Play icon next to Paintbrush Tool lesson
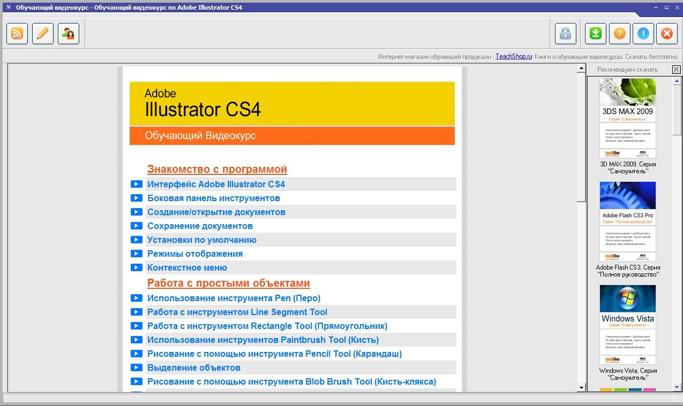This screenshot has height=406, width=683. [x=137, y=340]
